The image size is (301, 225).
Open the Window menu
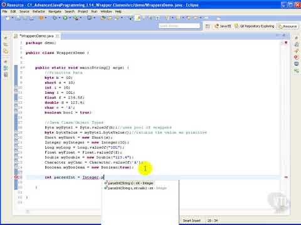(x=106, y=11)
